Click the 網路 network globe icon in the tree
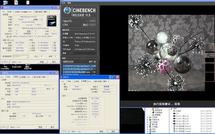215x134 pixels. point(150,132)
